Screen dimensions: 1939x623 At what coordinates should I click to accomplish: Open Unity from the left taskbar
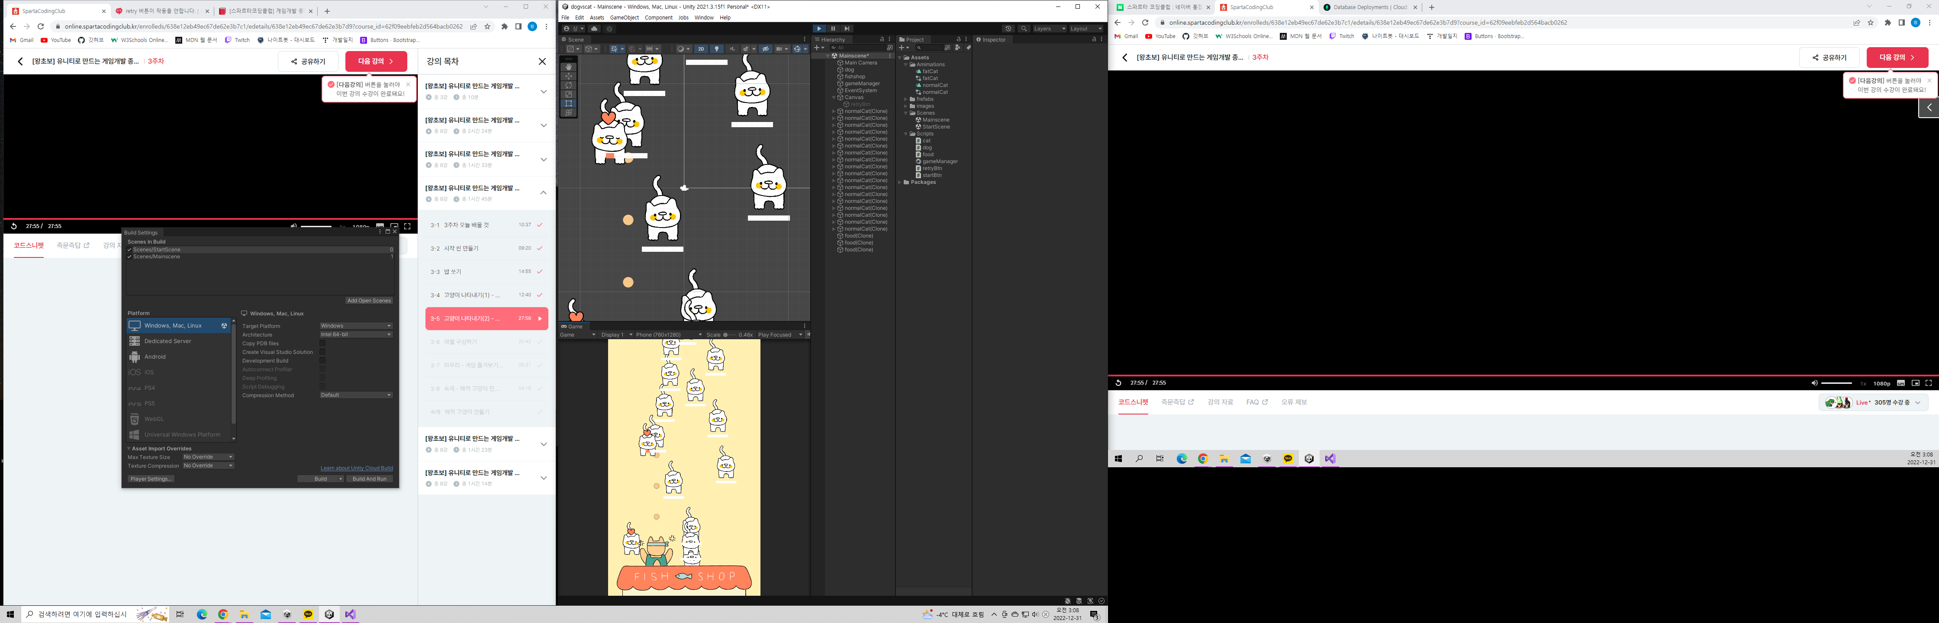[x=329, y=614]
